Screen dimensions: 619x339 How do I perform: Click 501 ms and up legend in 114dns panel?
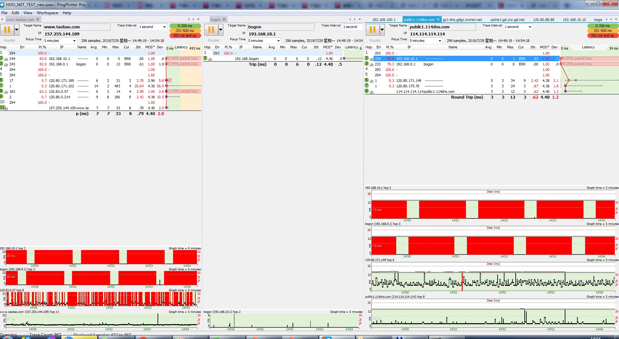tap(603, 35)
